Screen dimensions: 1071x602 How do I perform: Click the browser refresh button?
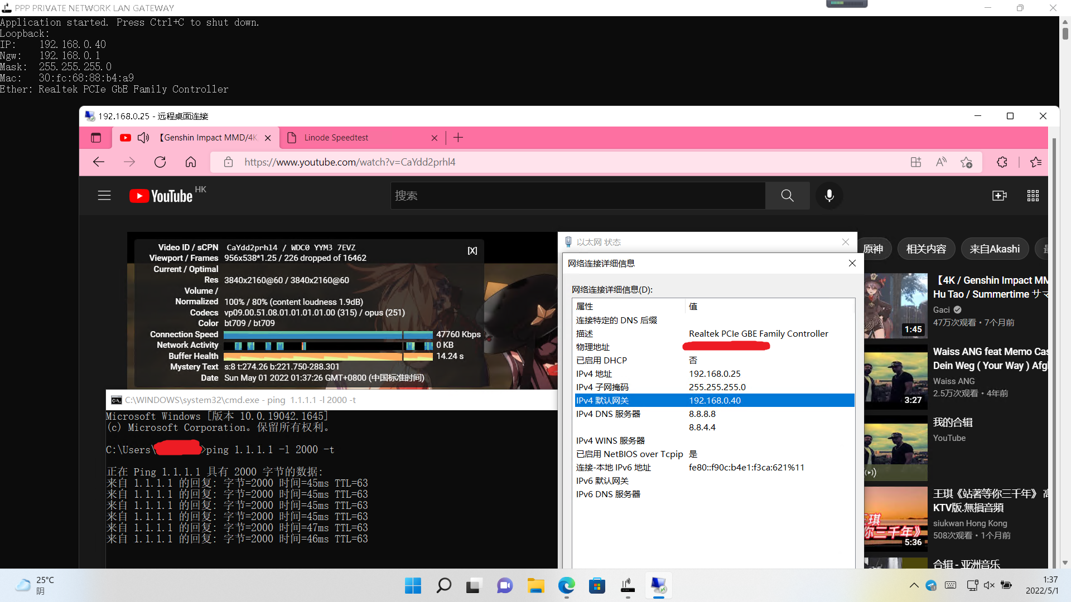[160, 162]
